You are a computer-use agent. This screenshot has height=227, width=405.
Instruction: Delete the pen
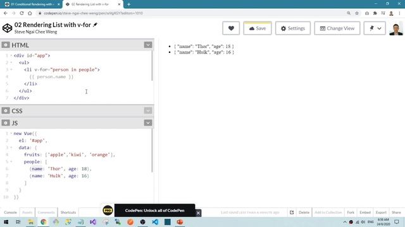(304, 212)
